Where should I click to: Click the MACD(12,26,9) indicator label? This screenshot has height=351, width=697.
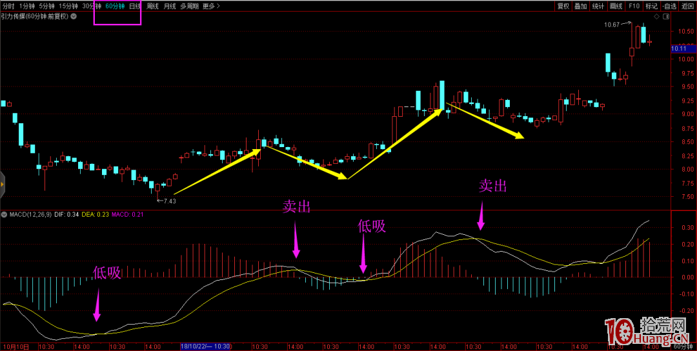(x=30, y=215)
